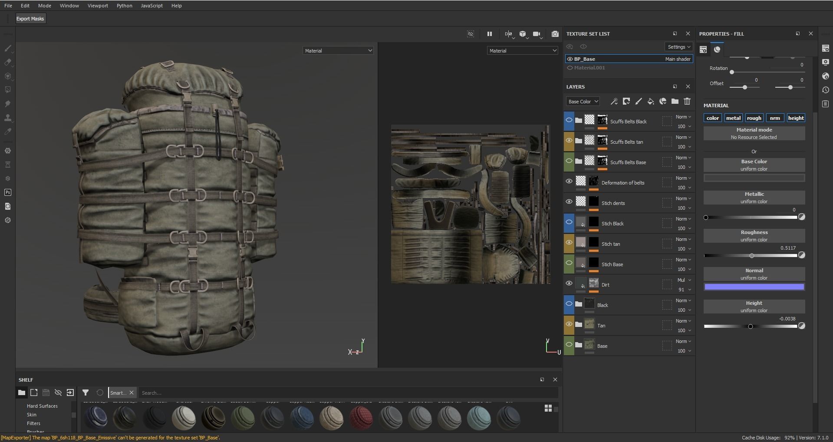Image resolution: width=833 pixels, height=442 pixels.
Task: Click the Export Masks button
Action: [30, 19]
